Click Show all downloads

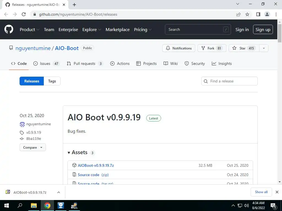point(261,192)
